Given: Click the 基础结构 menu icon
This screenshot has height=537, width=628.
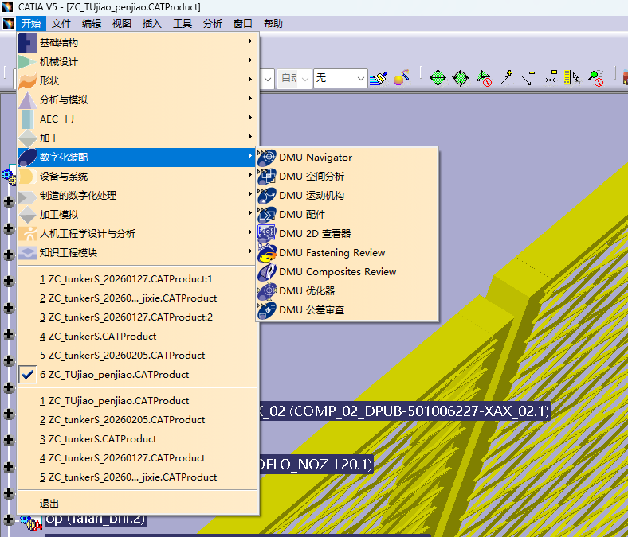Looking at the screenshot, I should pos(28,43).
